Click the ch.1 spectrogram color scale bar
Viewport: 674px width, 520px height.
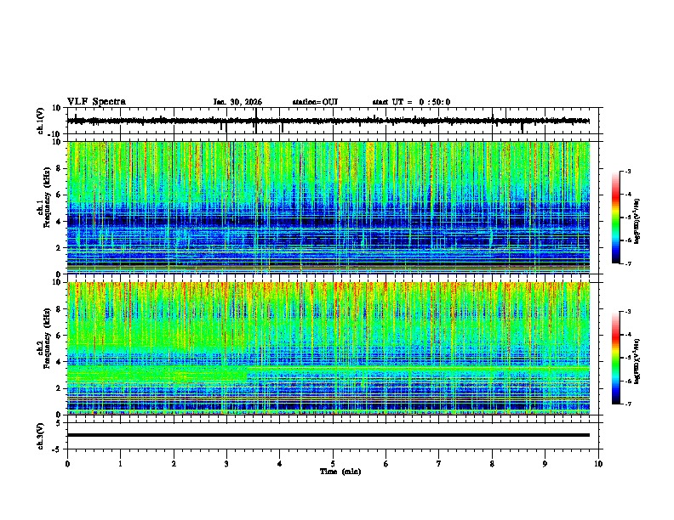(x=615, y=218)
